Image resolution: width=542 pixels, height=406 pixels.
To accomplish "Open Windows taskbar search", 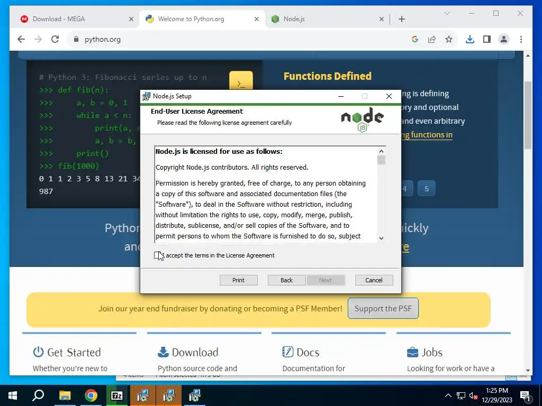I will click(x=38, y=395).
